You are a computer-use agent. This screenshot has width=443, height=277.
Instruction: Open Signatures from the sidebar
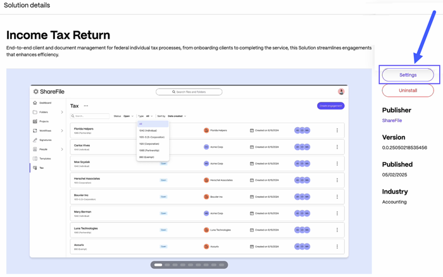pos(35,140)
